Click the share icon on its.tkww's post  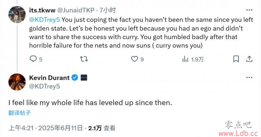[249, 59]
